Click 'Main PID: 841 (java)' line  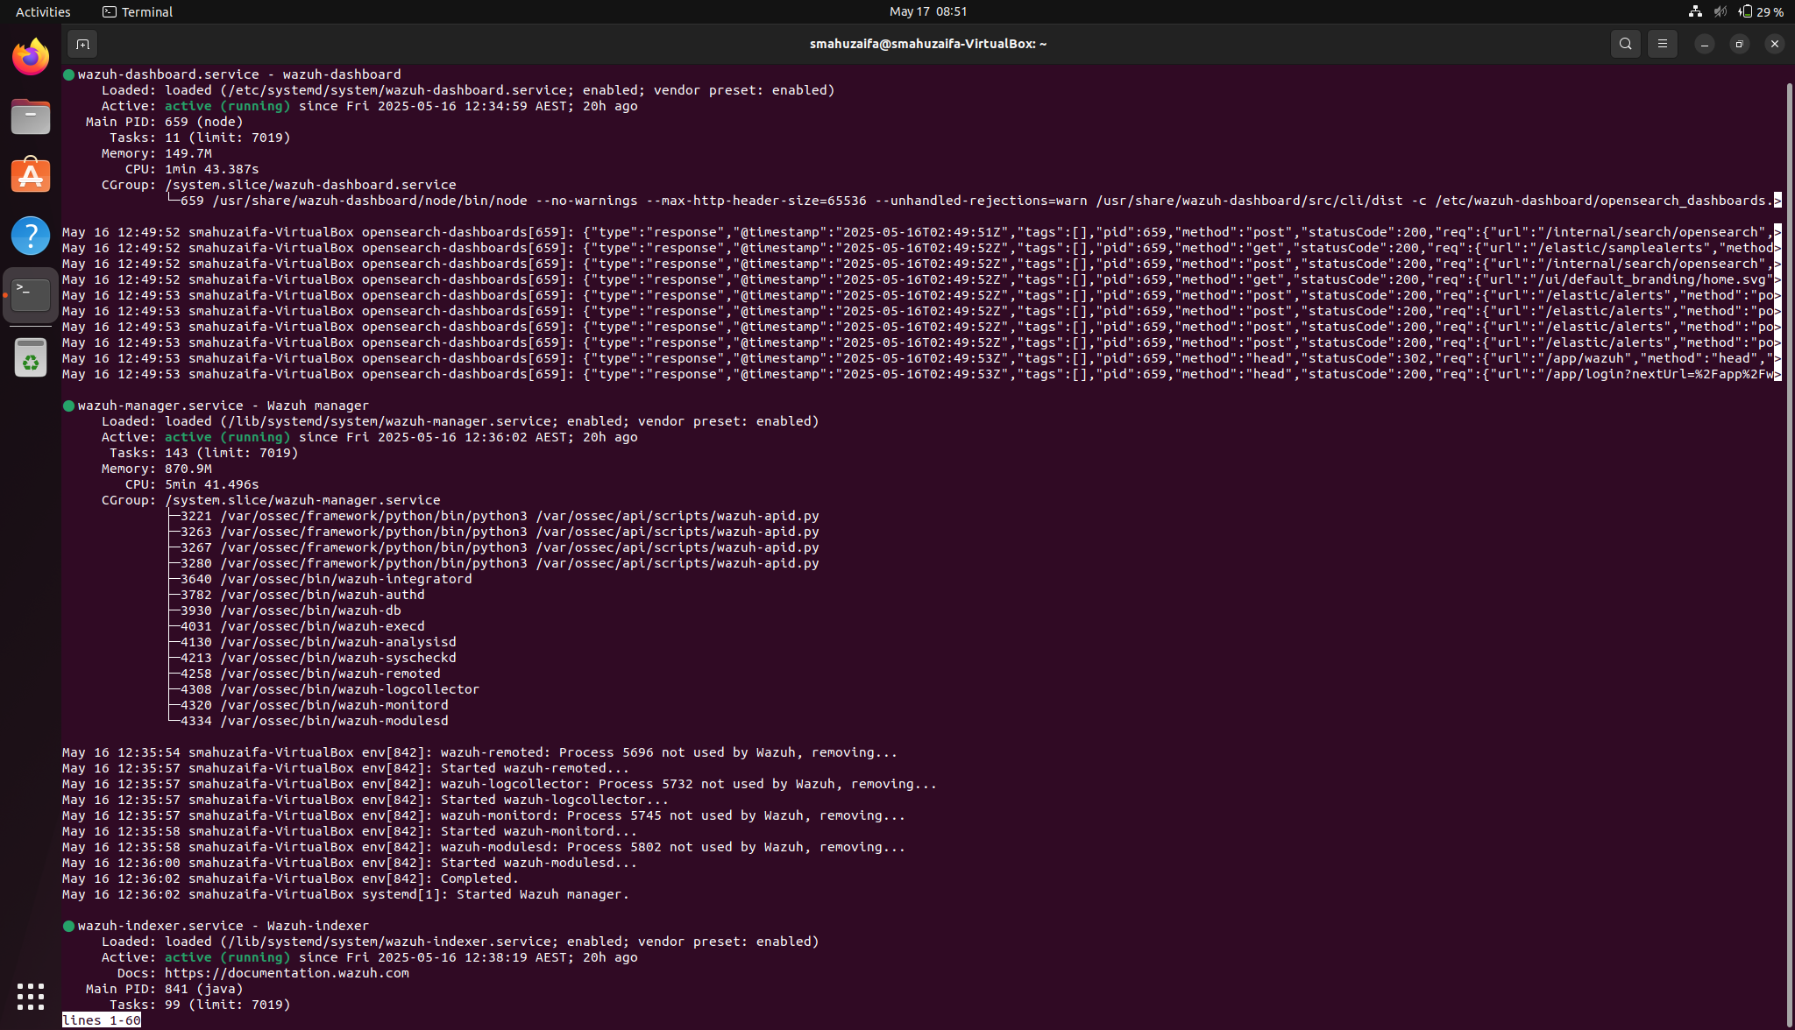coord(164,989)
